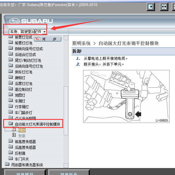This screenshot has width=175, height=175.
Task: Open folder icon for 反射镜
Action: pos(11,152)
